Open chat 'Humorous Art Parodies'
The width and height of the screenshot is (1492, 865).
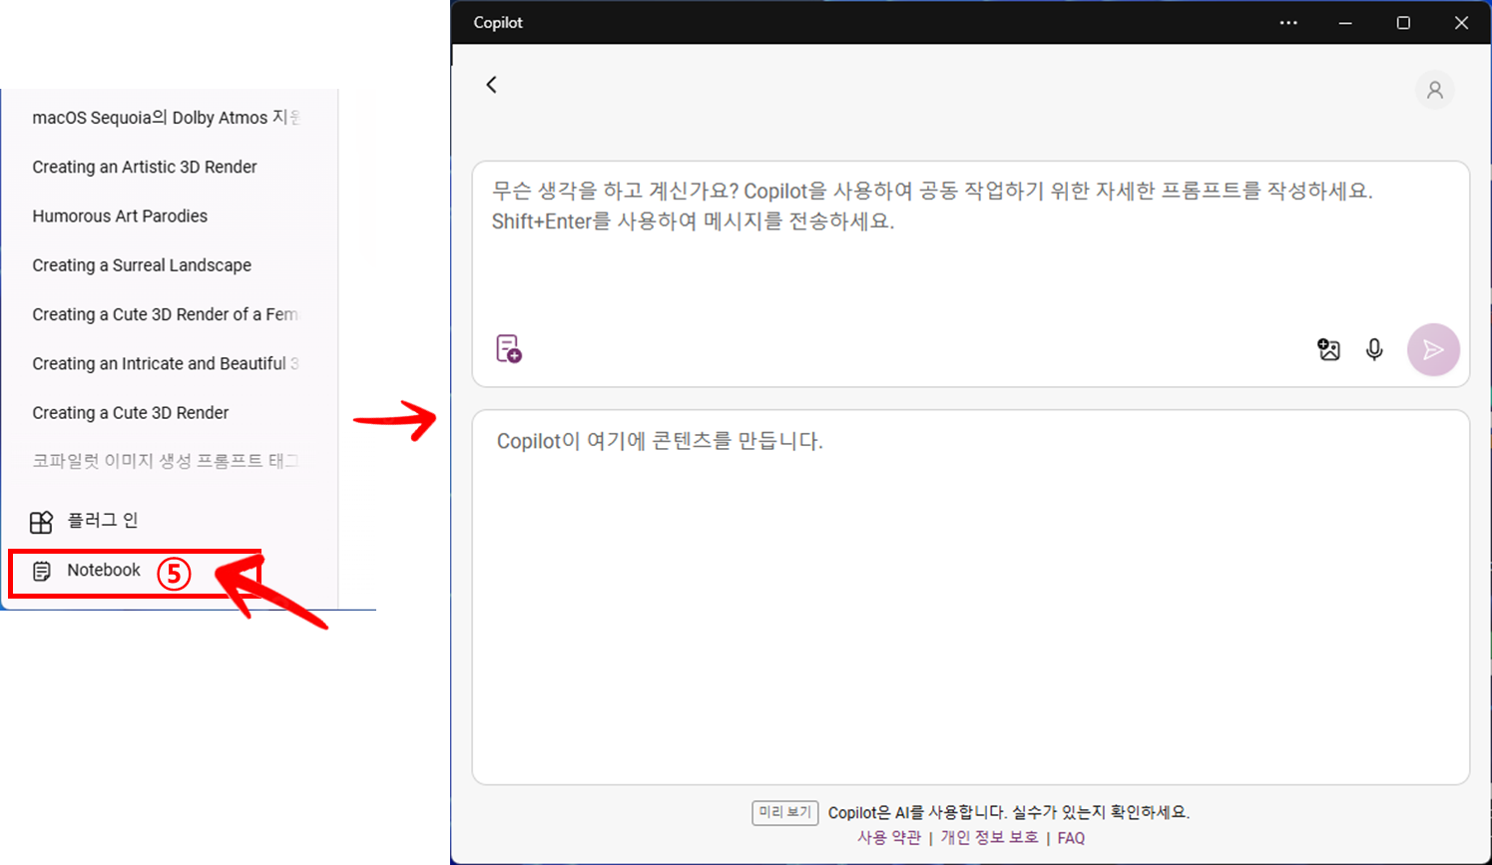click(120, 216)
